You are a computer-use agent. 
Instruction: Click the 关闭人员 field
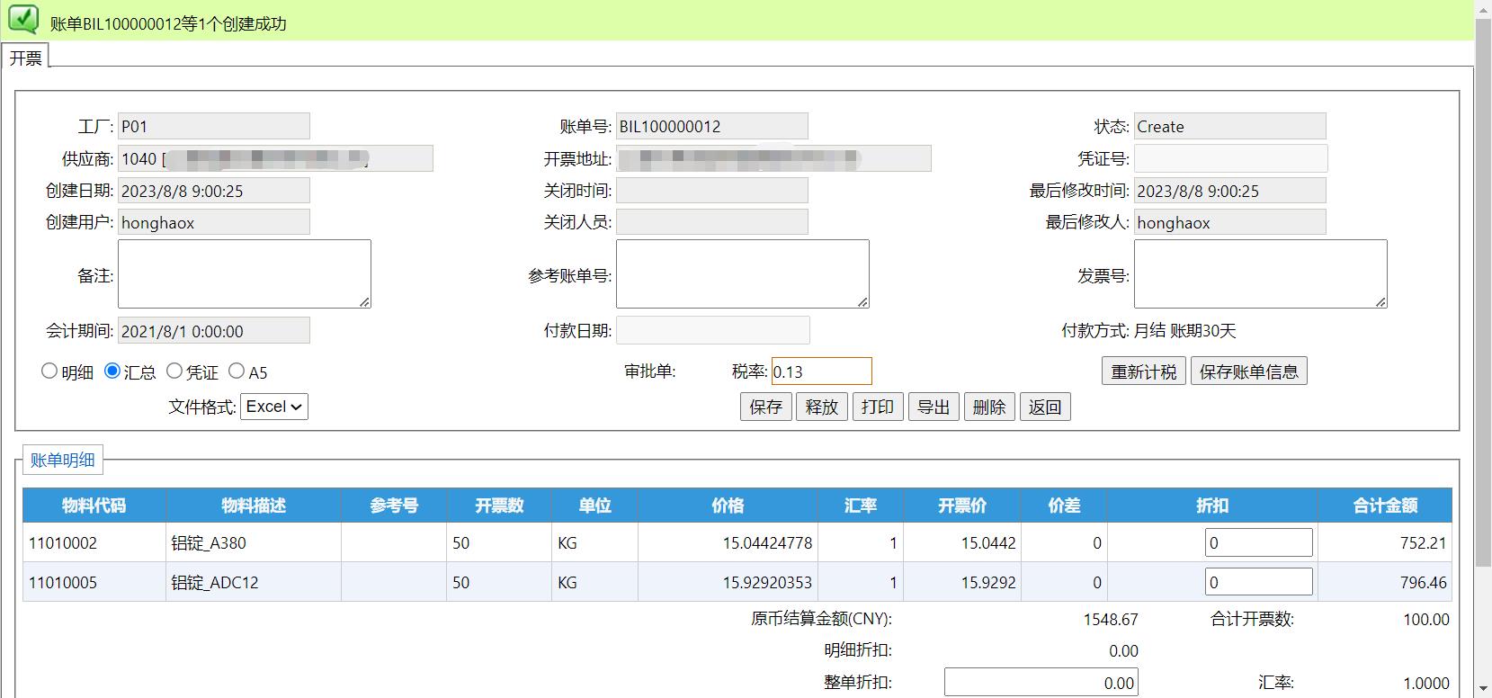pyautogui.click(x=712, y=222)
